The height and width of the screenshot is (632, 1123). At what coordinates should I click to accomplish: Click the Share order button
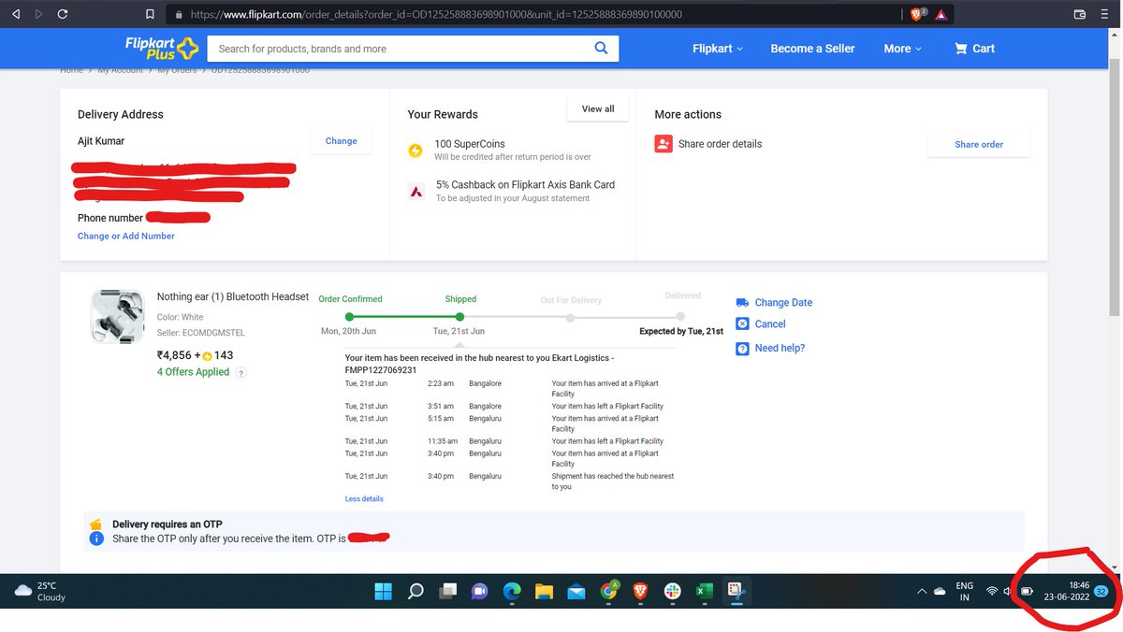(979, 145)
